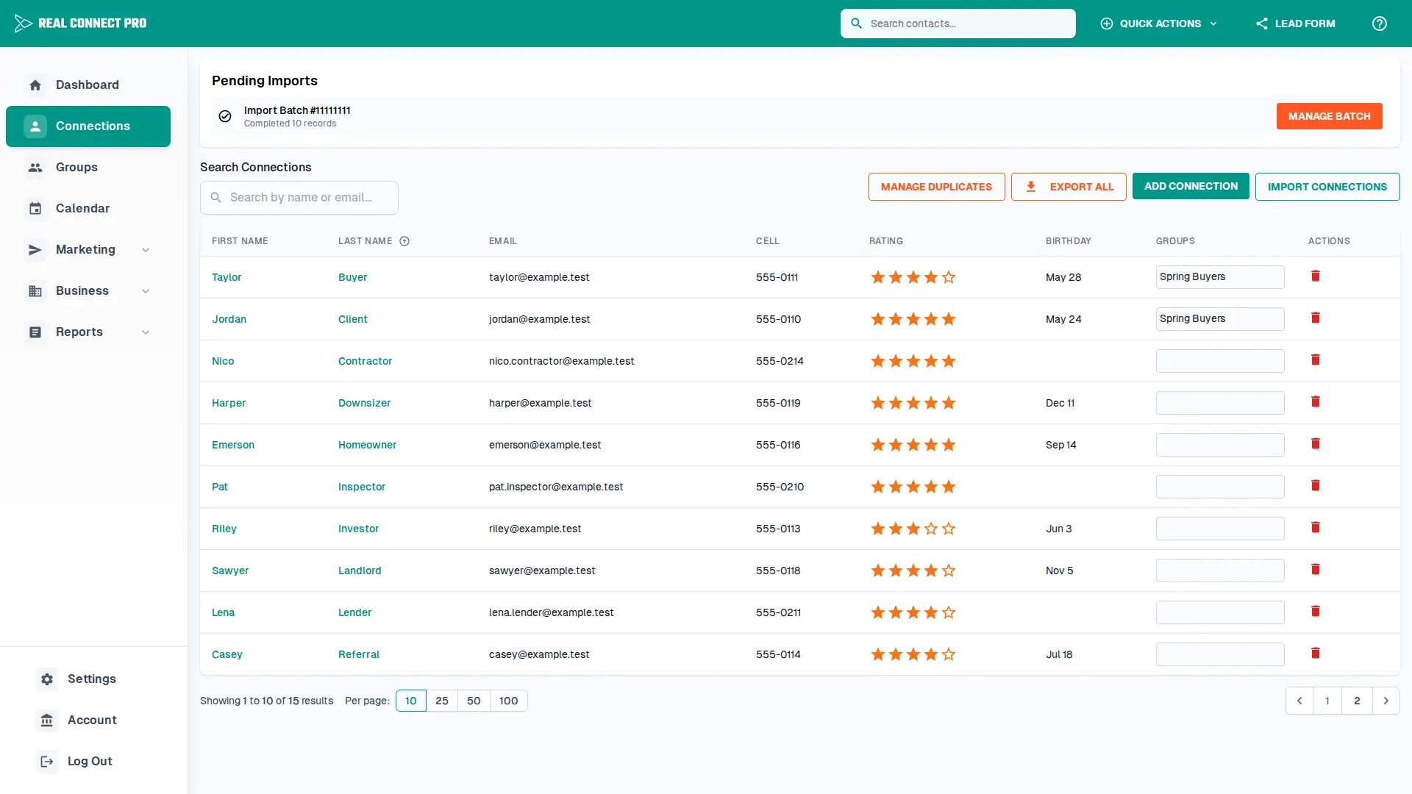Screen dimensions: 1412x794
Task: Set Lena's rating to five stars
Action: [x=949, y=612]
